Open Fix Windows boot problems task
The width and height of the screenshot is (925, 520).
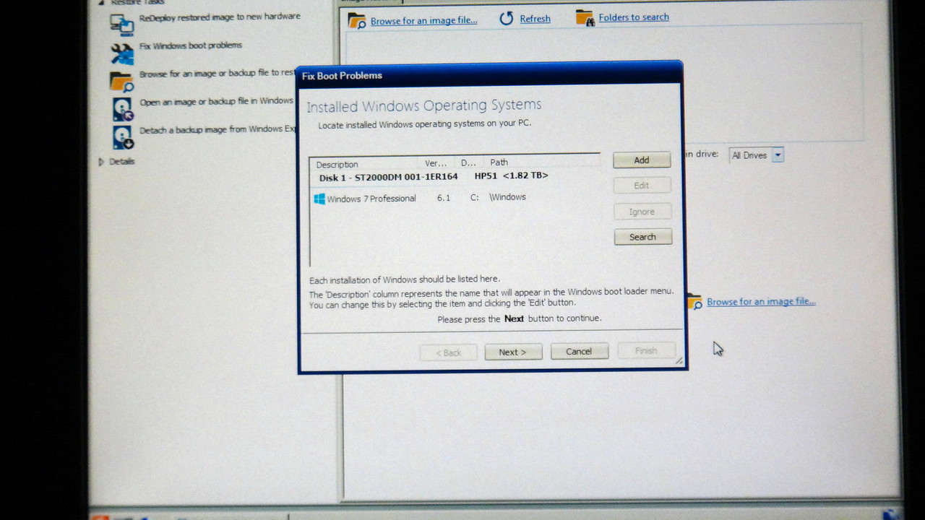[191, 45]
